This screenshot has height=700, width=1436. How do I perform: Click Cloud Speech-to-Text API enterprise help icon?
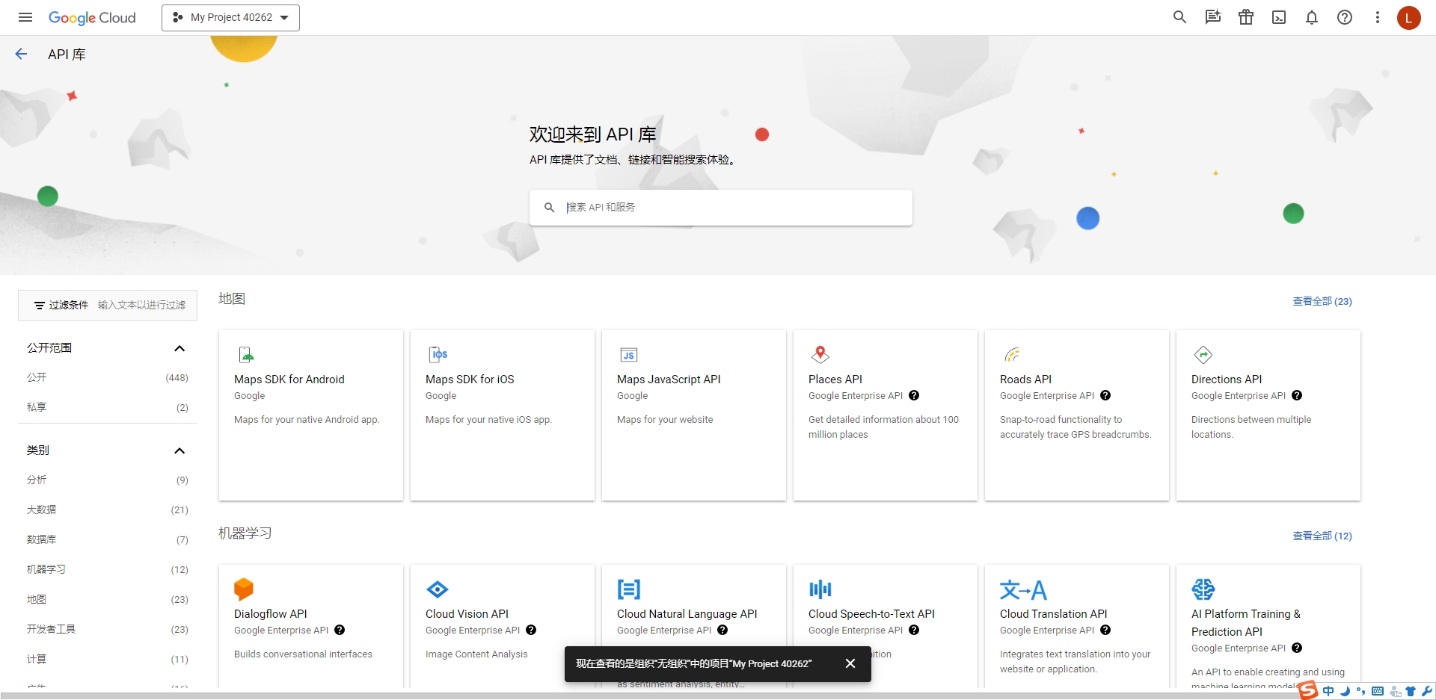click(x=914, y=631)
